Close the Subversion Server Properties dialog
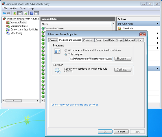The image size is (162, 137). 143,34
